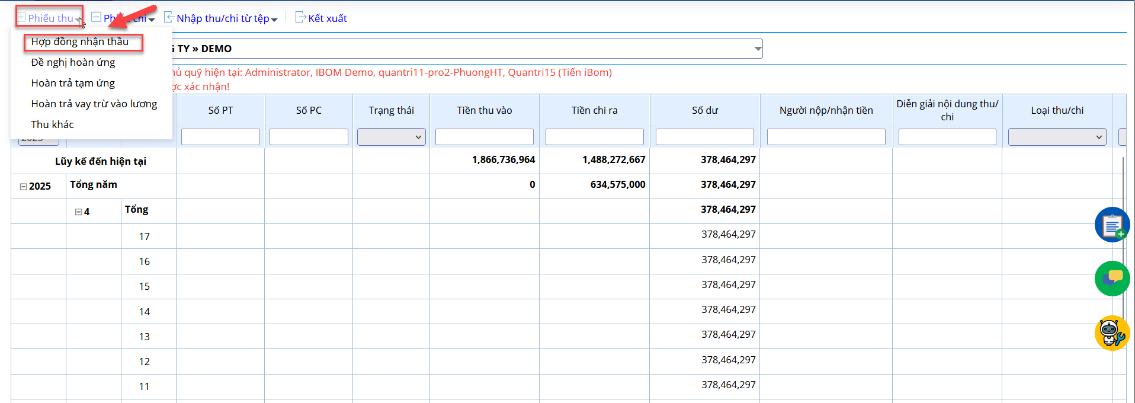Viewport: 1135px width, 403px height.
Task: Open the company DEMO selector dropdown
Action: pos(758,49)
